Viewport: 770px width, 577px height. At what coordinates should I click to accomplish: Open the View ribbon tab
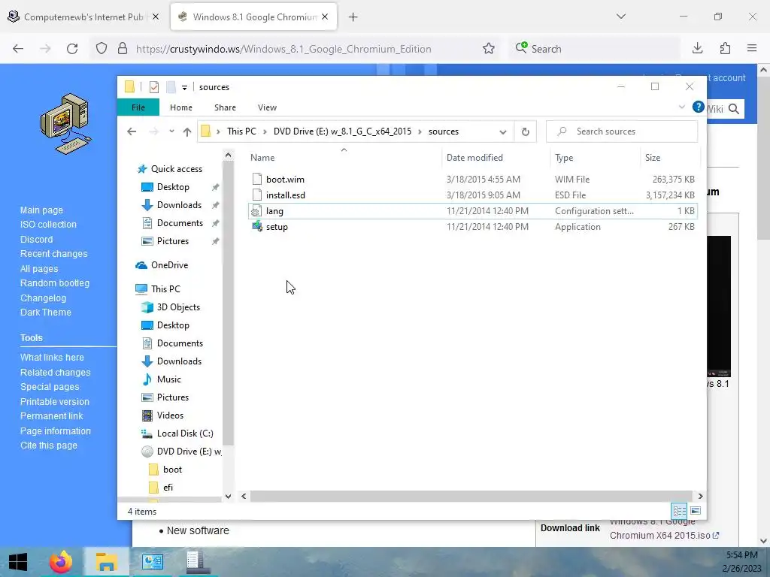click(267, 107)
